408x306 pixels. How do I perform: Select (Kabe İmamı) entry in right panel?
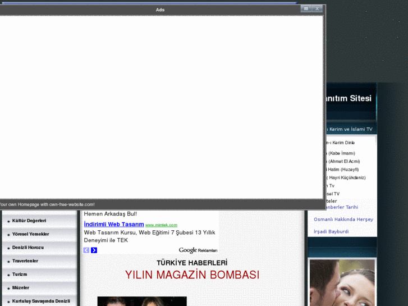pyautogui.click(x=341, y=153)
